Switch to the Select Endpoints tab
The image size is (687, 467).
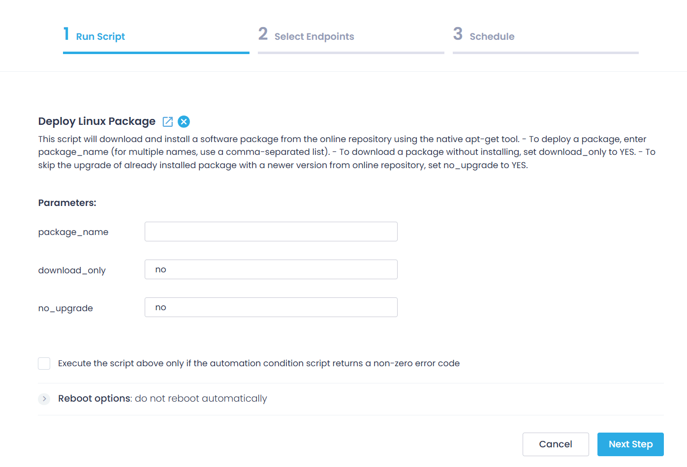coord(314,36)
